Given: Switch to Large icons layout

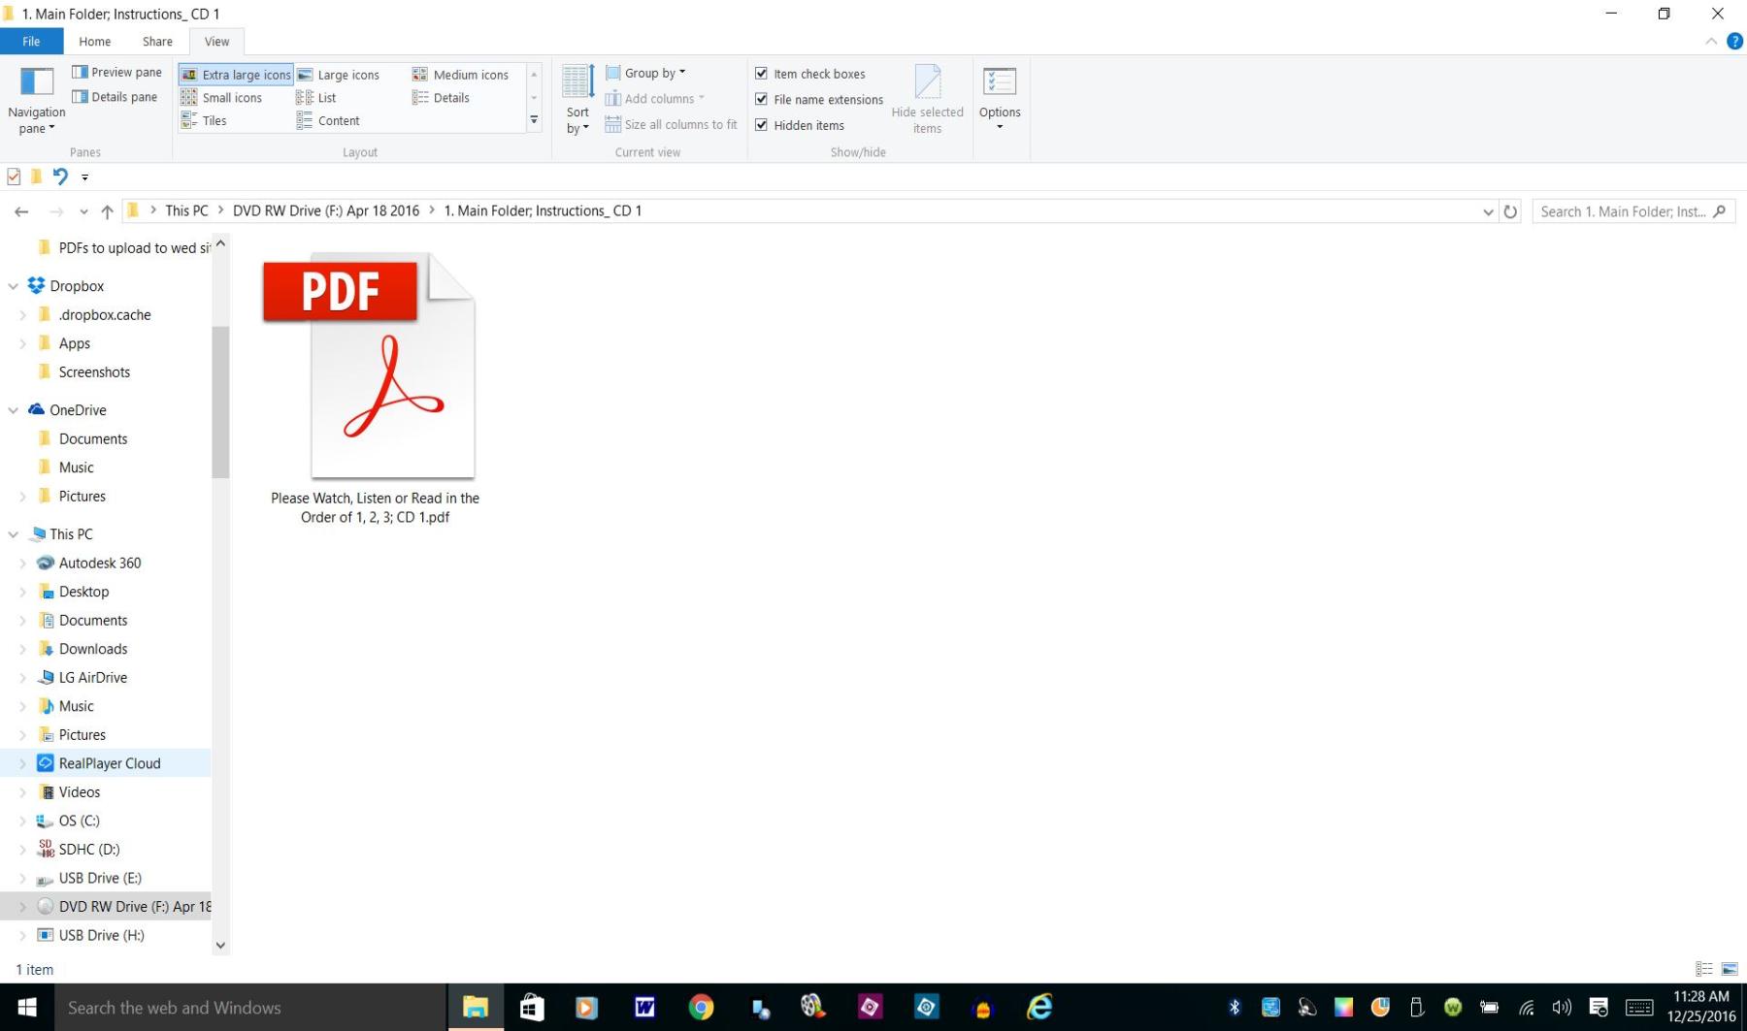Looking at the screenshot, I should point(338,75).
